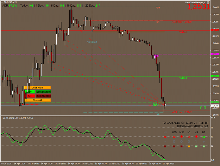Click the Sell .50/.100 button
220x166 pixels.
(x=43, y=96)
